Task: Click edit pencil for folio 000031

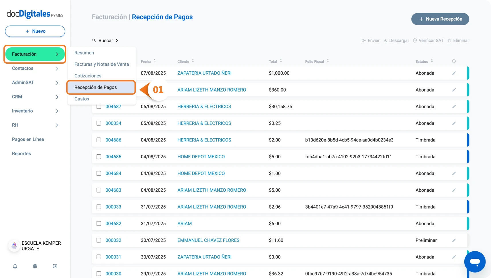Action: click(454, 257)
